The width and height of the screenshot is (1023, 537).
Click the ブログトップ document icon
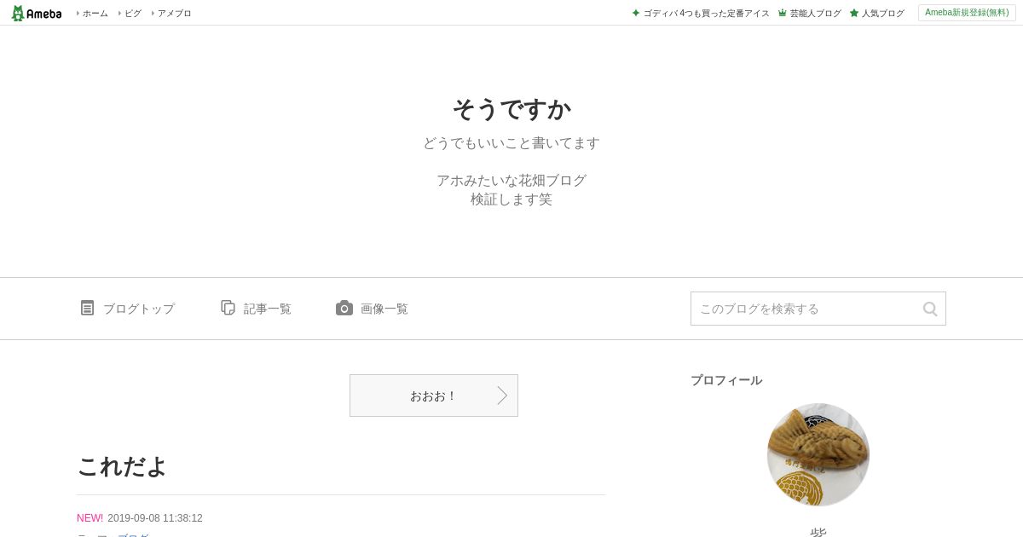[87, 308]
